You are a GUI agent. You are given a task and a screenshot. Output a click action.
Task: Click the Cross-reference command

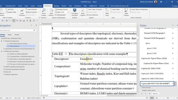[92, 15]
